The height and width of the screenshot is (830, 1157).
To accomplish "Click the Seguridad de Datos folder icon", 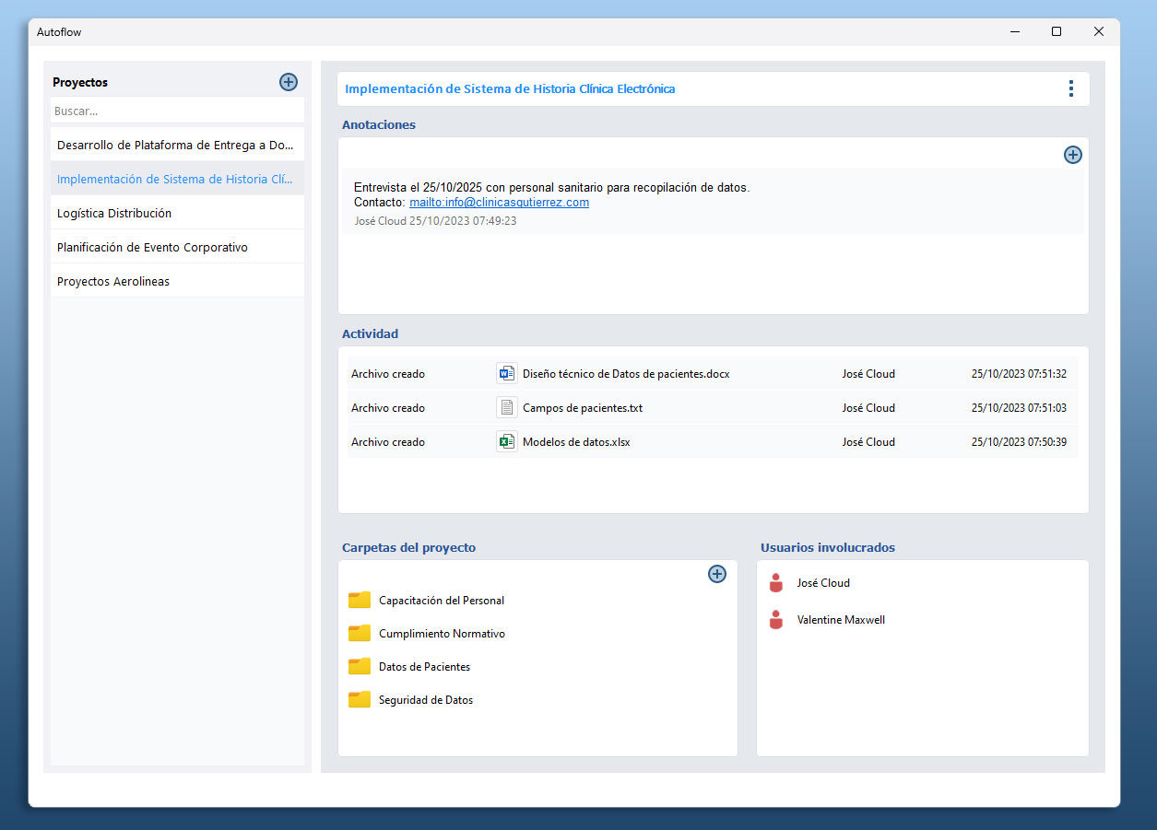I will pyautogui.click(x=360, y=700).
